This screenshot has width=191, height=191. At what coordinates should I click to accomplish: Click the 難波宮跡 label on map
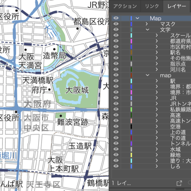point(73,122)
